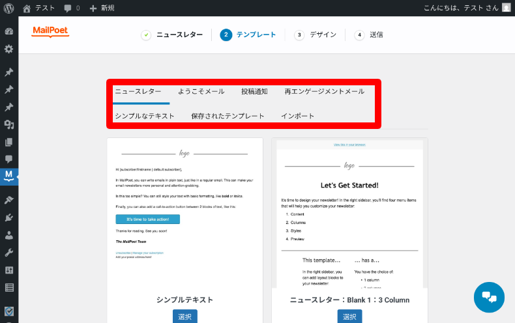Select the MailPoet M icon in the sidebar

(9, 176)
